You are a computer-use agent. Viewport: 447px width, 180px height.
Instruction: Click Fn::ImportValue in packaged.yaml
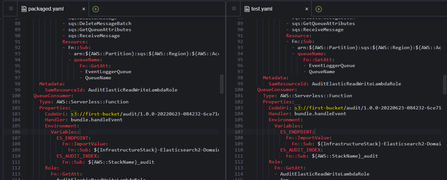[x=84, y=144]
